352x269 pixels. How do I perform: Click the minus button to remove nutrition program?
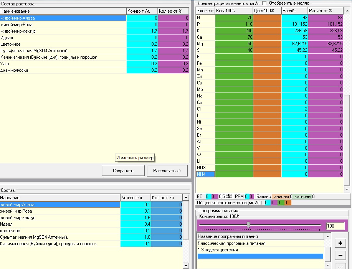340,256
